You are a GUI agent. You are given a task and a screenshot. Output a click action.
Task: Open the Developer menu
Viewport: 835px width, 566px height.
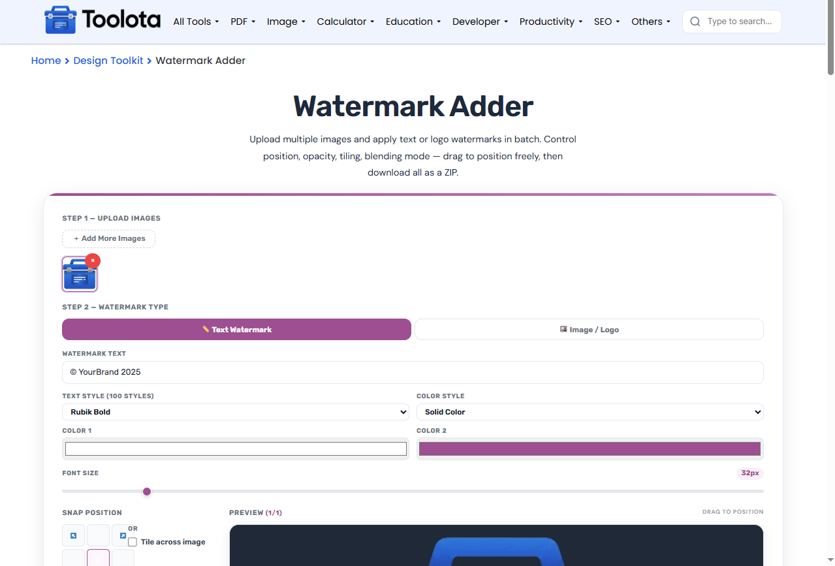pos(480,22)
